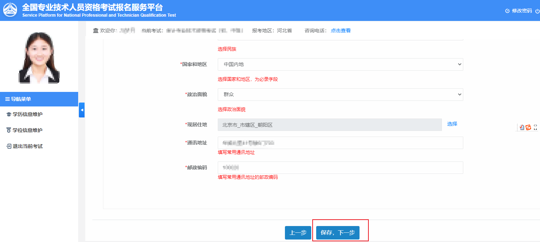Open the 点击查看 link for 咨询电话
Screen dimensions: 540x242
pos(341,31)
